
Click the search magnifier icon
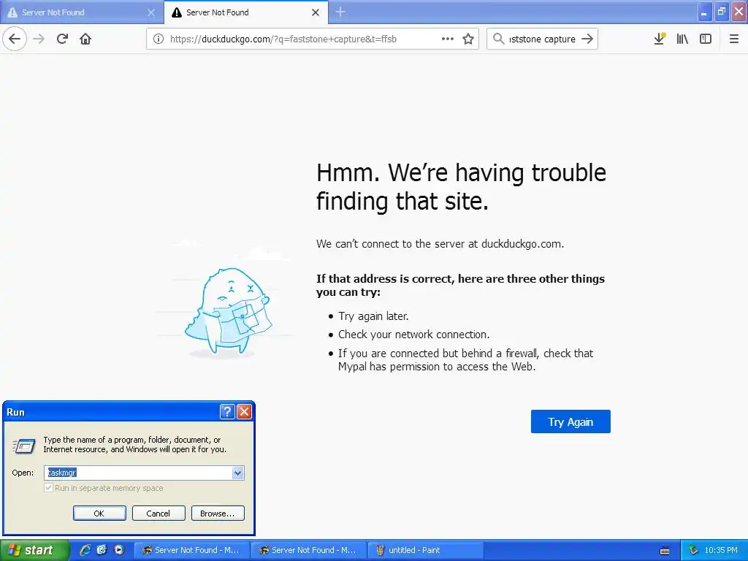(x=498, y=39)
